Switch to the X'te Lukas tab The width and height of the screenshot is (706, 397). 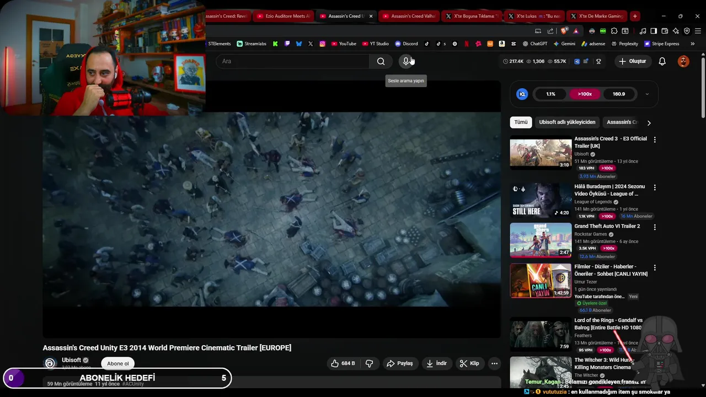coord(534,16)
